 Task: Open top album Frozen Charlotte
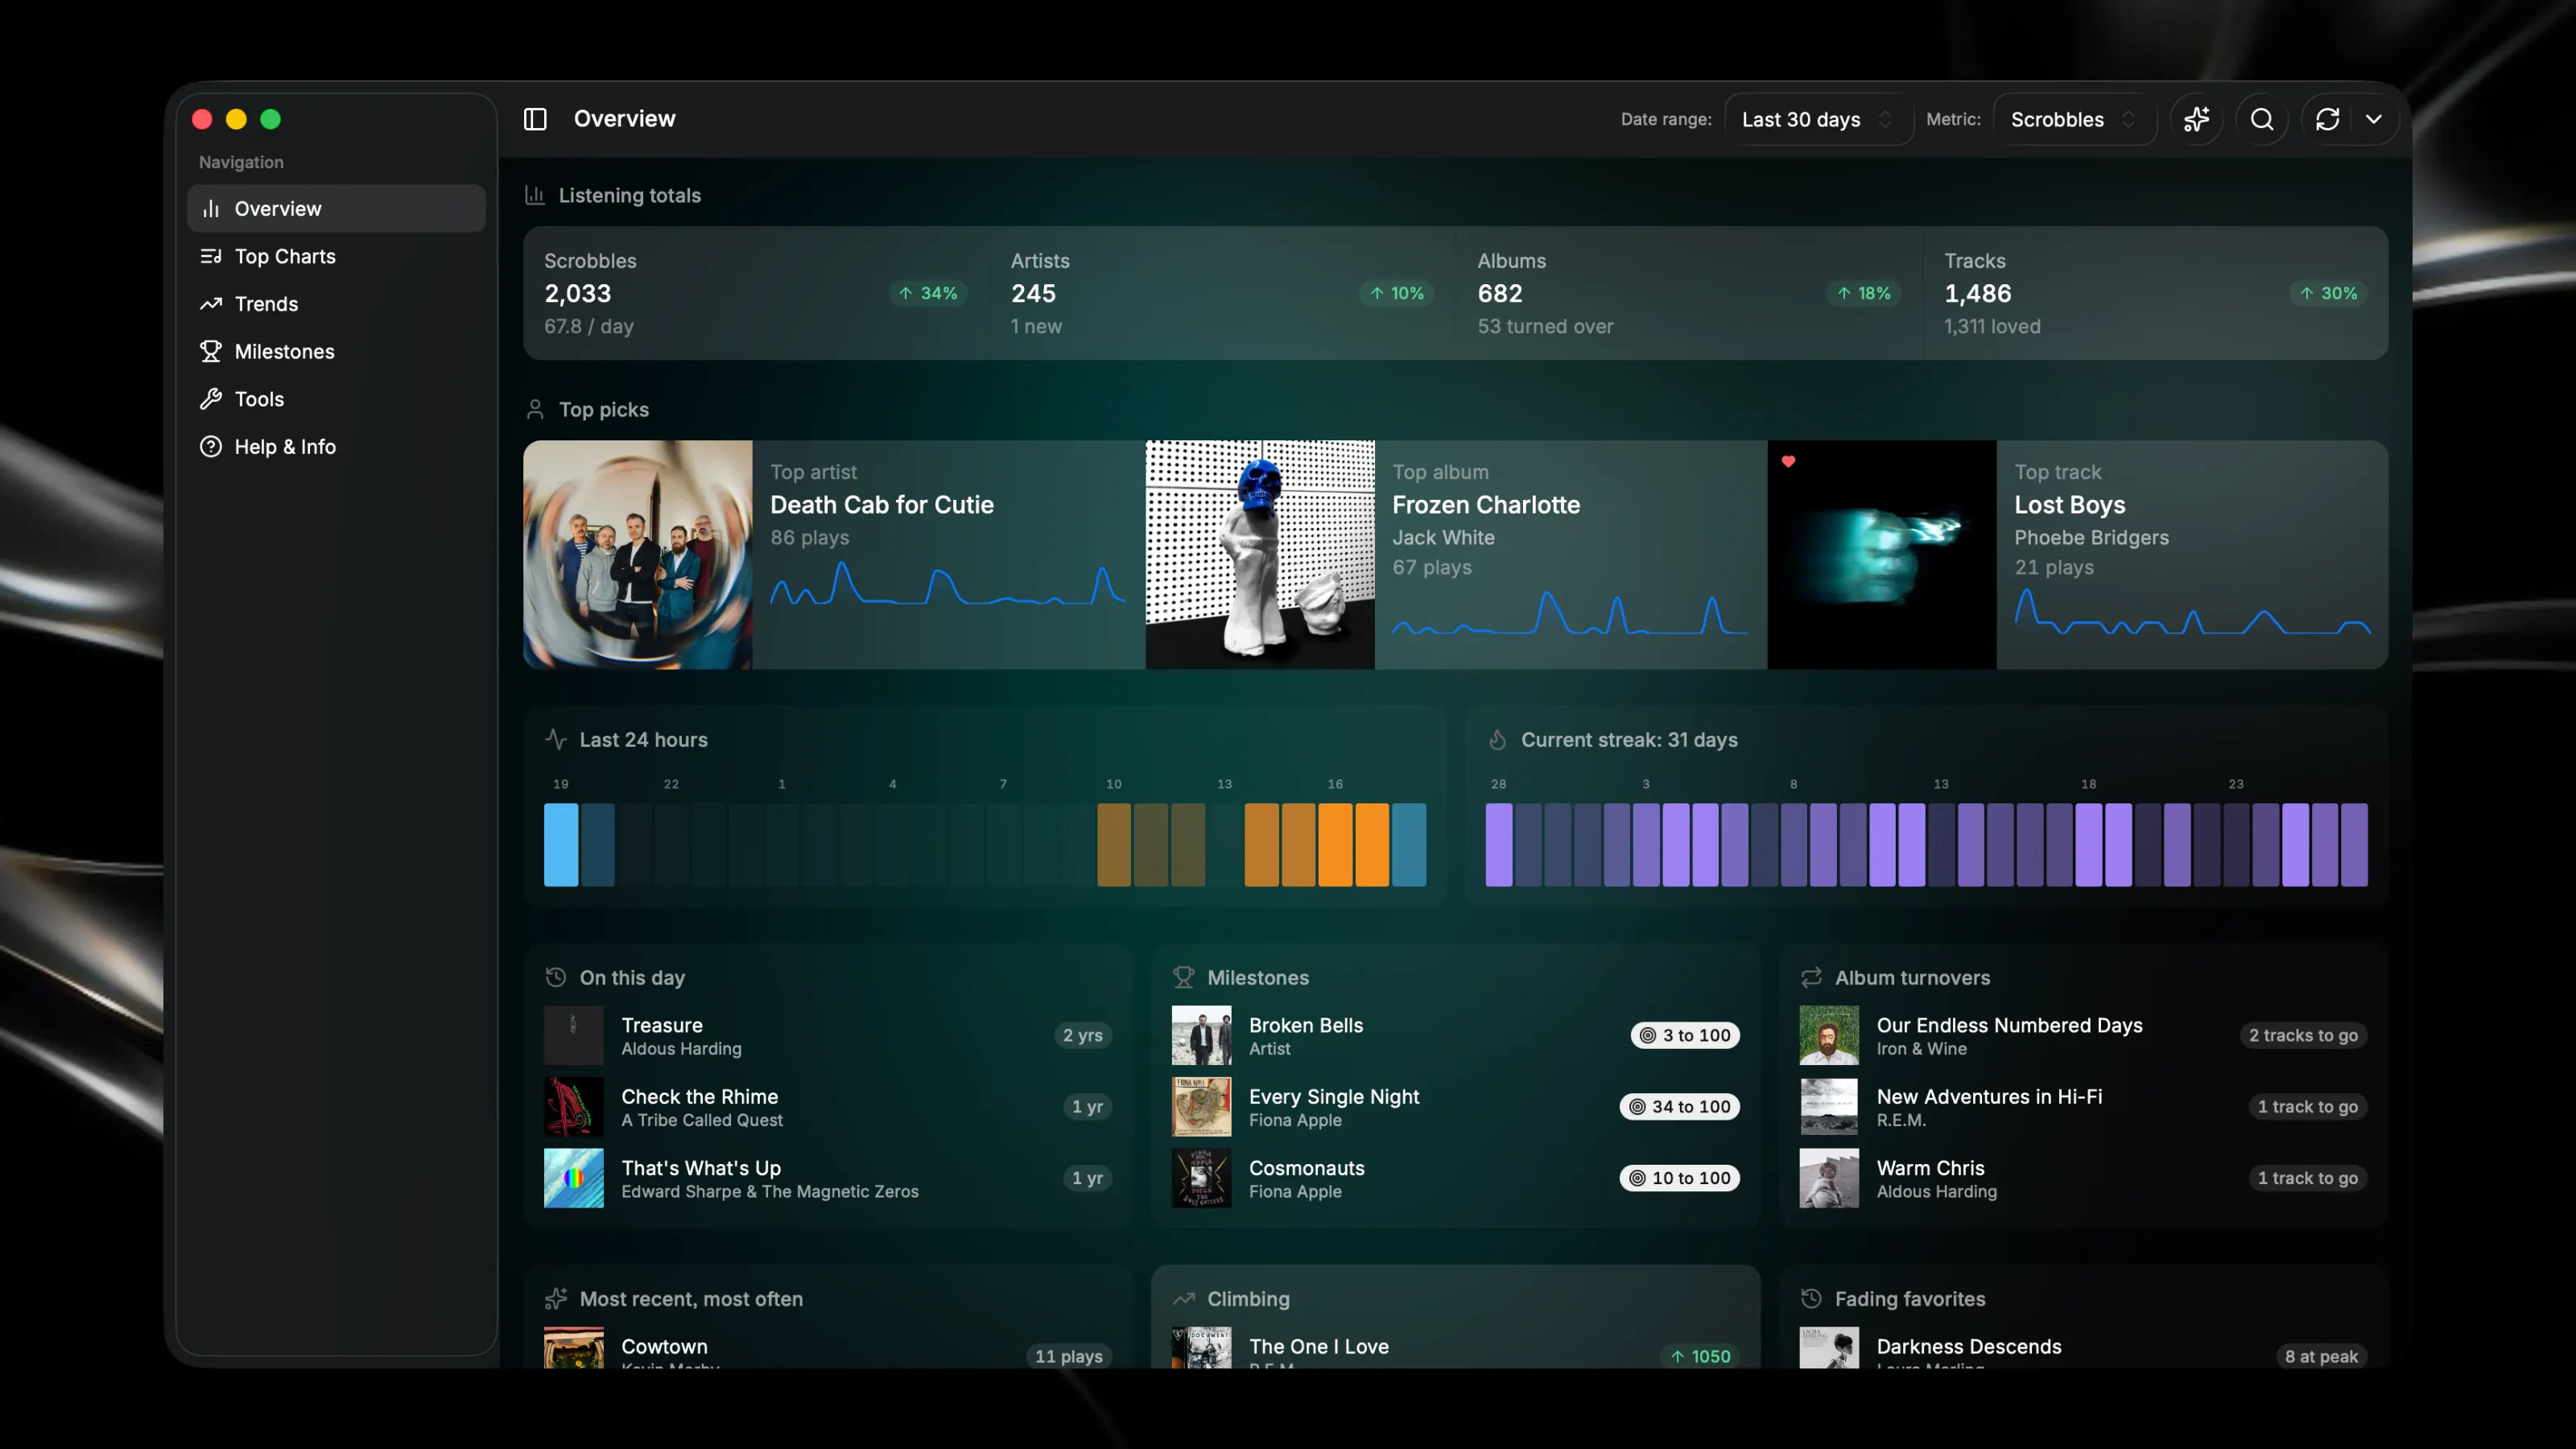tap(1486, 505)
